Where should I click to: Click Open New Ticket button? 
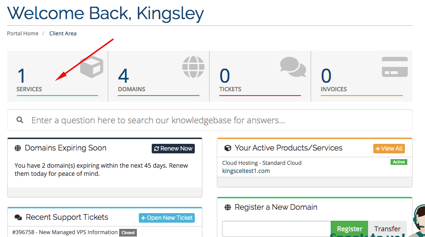click(x=166, y=218)
